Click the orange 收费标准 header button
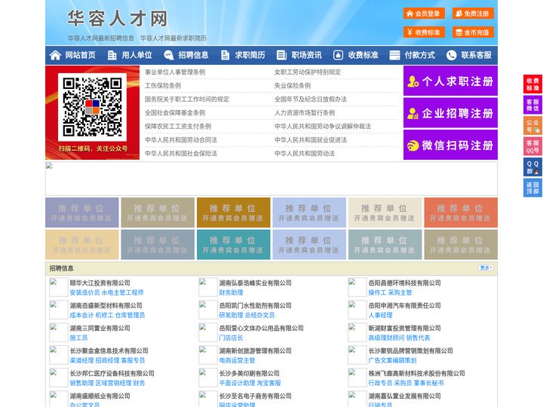543x407 pixels. click(424, 32)
